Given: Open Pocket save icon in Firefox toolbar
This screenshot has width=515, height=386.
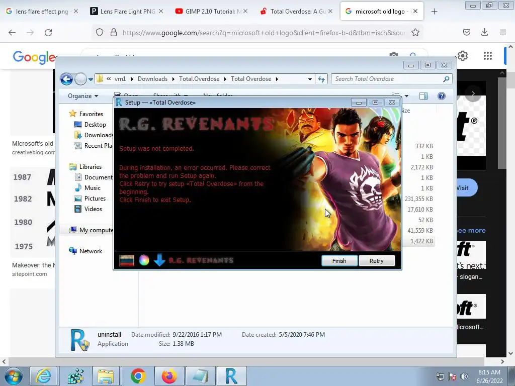Looking at the screenshot, I should tap(466, 32).
